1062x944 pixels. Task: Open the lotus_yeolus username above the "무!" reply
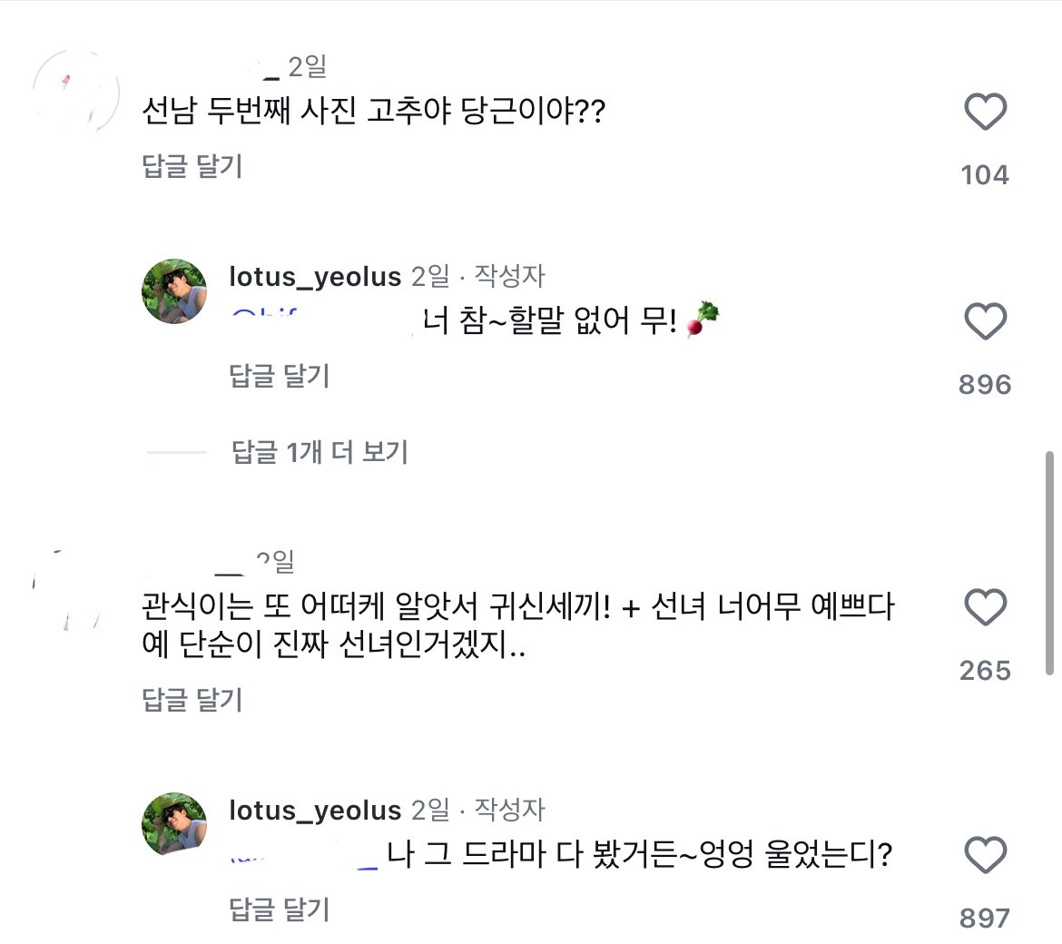tap(315, 276)
